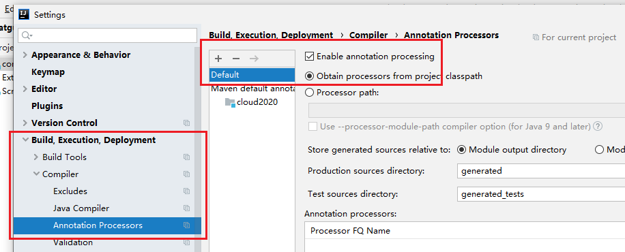Expand the Appearance & Behavior section
The width and height of the screenshot is (625, 252).
tap(25, 55)
